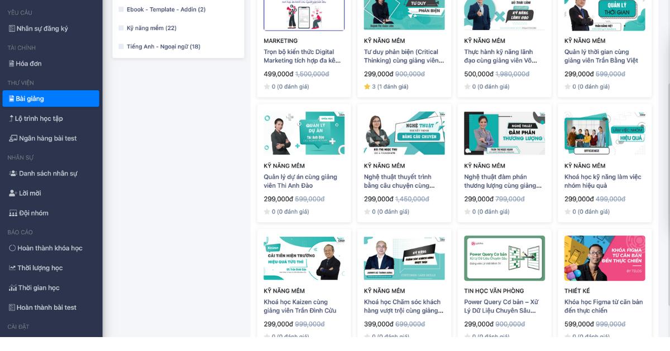Click the Đàm phán thương lượng thumbnail

click(x=505, y=133)
